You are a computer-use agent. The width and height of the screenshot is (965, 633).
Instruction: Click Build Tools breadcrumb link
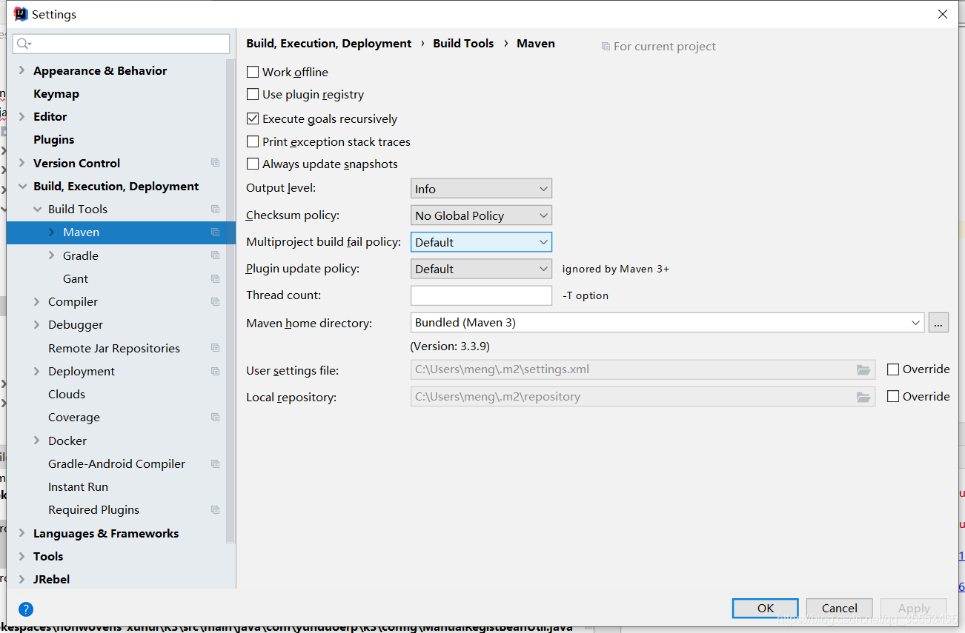[x=463, y=43]
